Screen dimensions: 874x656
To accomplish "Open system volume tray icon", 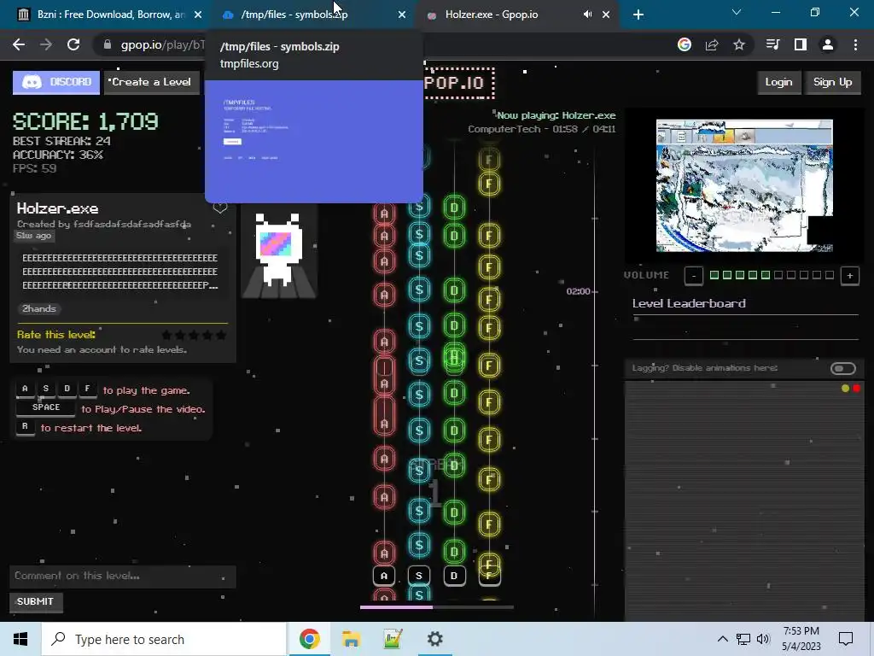I will [763, 639].
